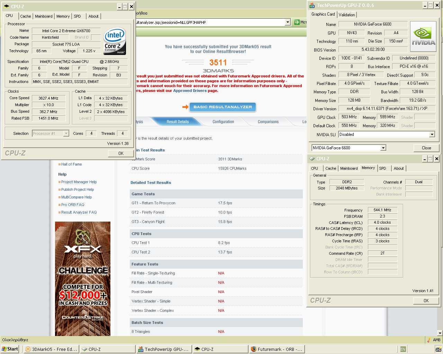Open the Mainboard tab in top-left CPU-Z
The height and width of the screenshot is (354, 443).
[44, 16]
